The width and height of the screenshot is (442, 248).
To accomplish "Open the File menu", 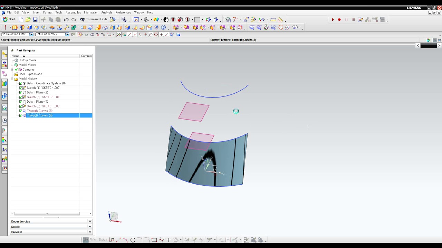I will (9, 12).
